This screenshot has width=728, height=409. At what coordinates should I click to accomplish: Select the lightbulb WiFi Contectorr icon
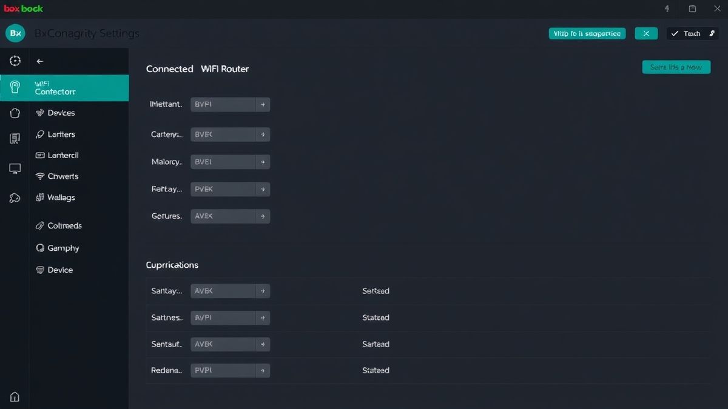(x=15, y=87)
